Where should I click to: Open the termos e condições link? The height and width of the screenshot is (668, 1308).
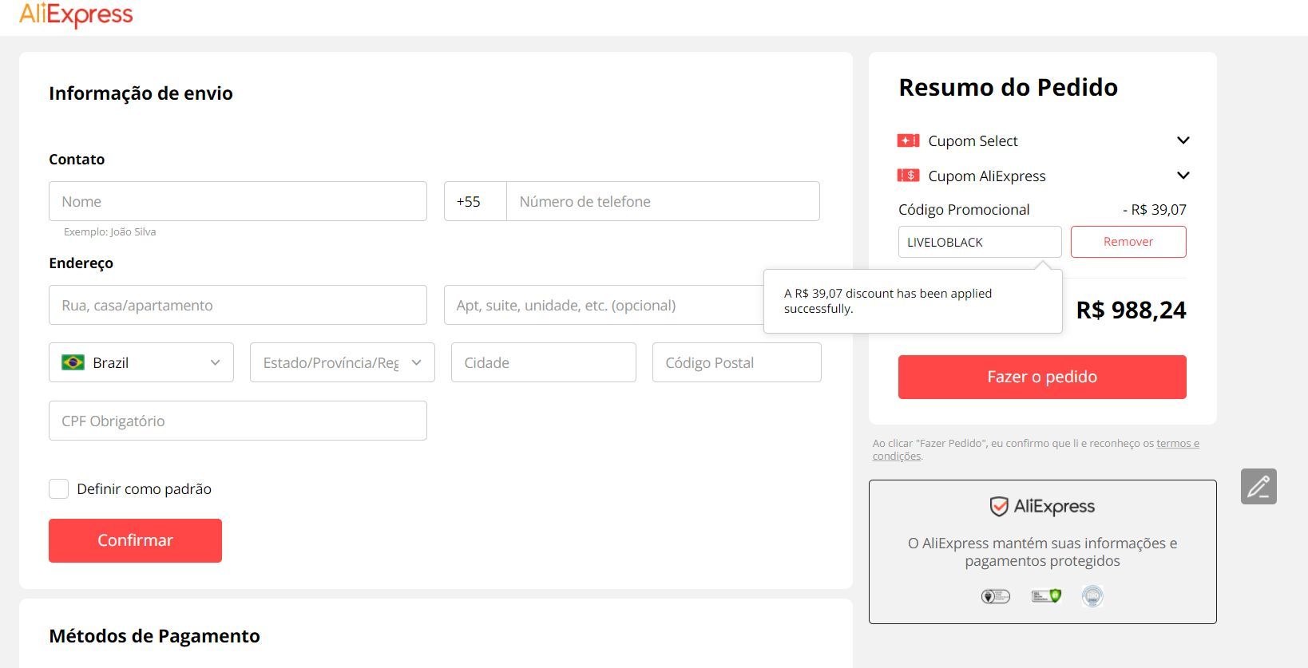pos(1178,443)
